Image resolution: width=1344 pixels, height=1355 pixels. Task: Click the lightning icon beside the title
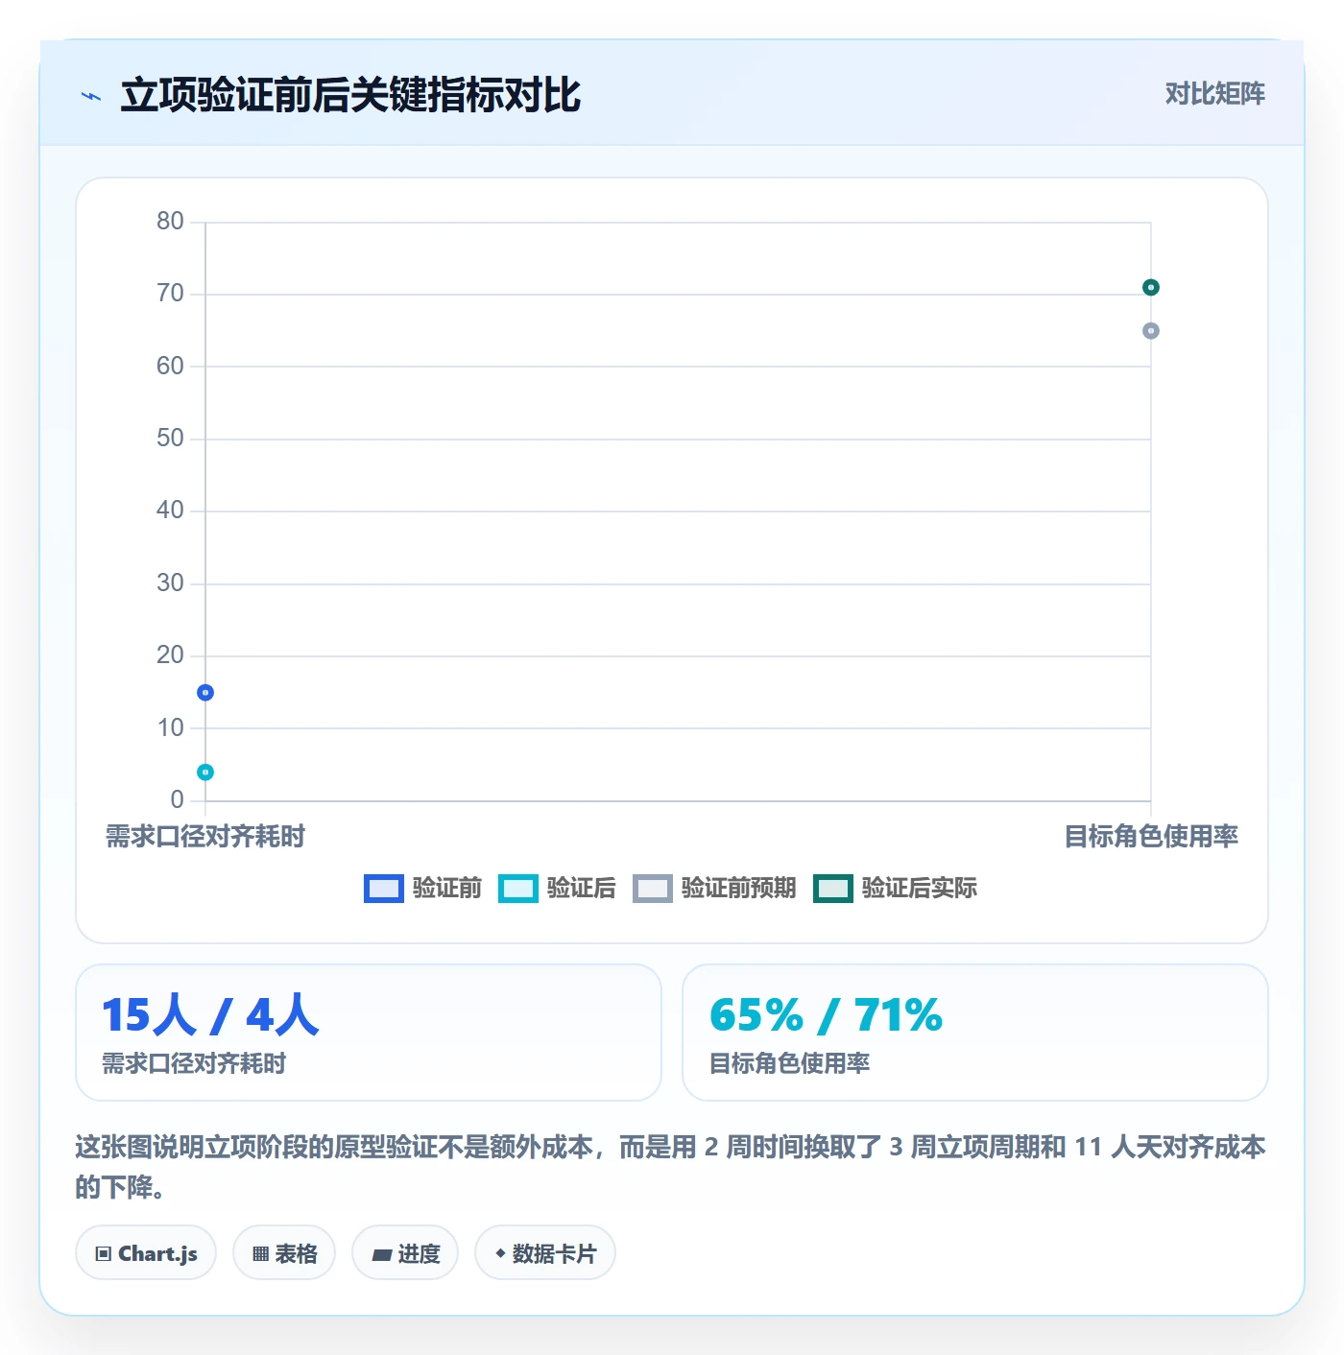[x=91, y=96]
